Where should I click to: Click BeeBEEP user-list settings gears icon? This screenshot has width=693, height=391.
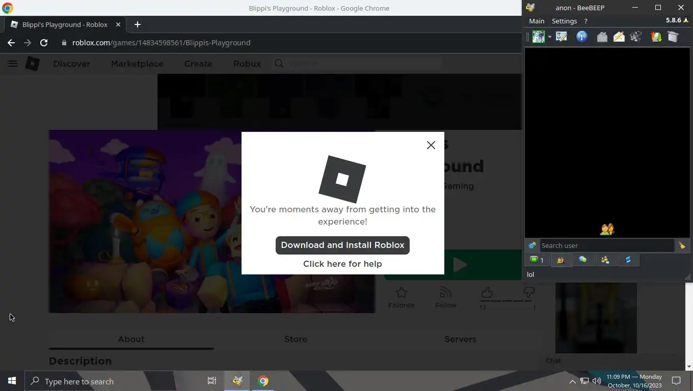click(x=532, y=245)
